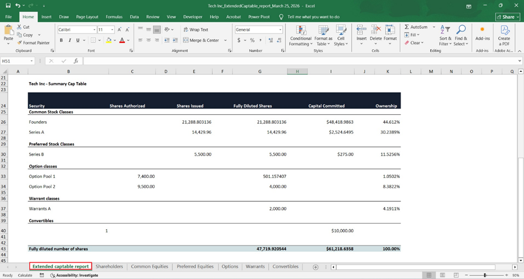Toggle Wrap Text option
This screenshot has width=524, height=279.
(x=196, y=30)
